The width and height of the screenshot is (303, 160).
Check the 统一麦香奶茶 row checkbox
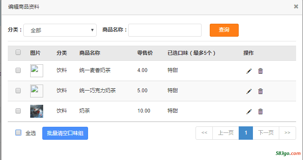point(18,70)
